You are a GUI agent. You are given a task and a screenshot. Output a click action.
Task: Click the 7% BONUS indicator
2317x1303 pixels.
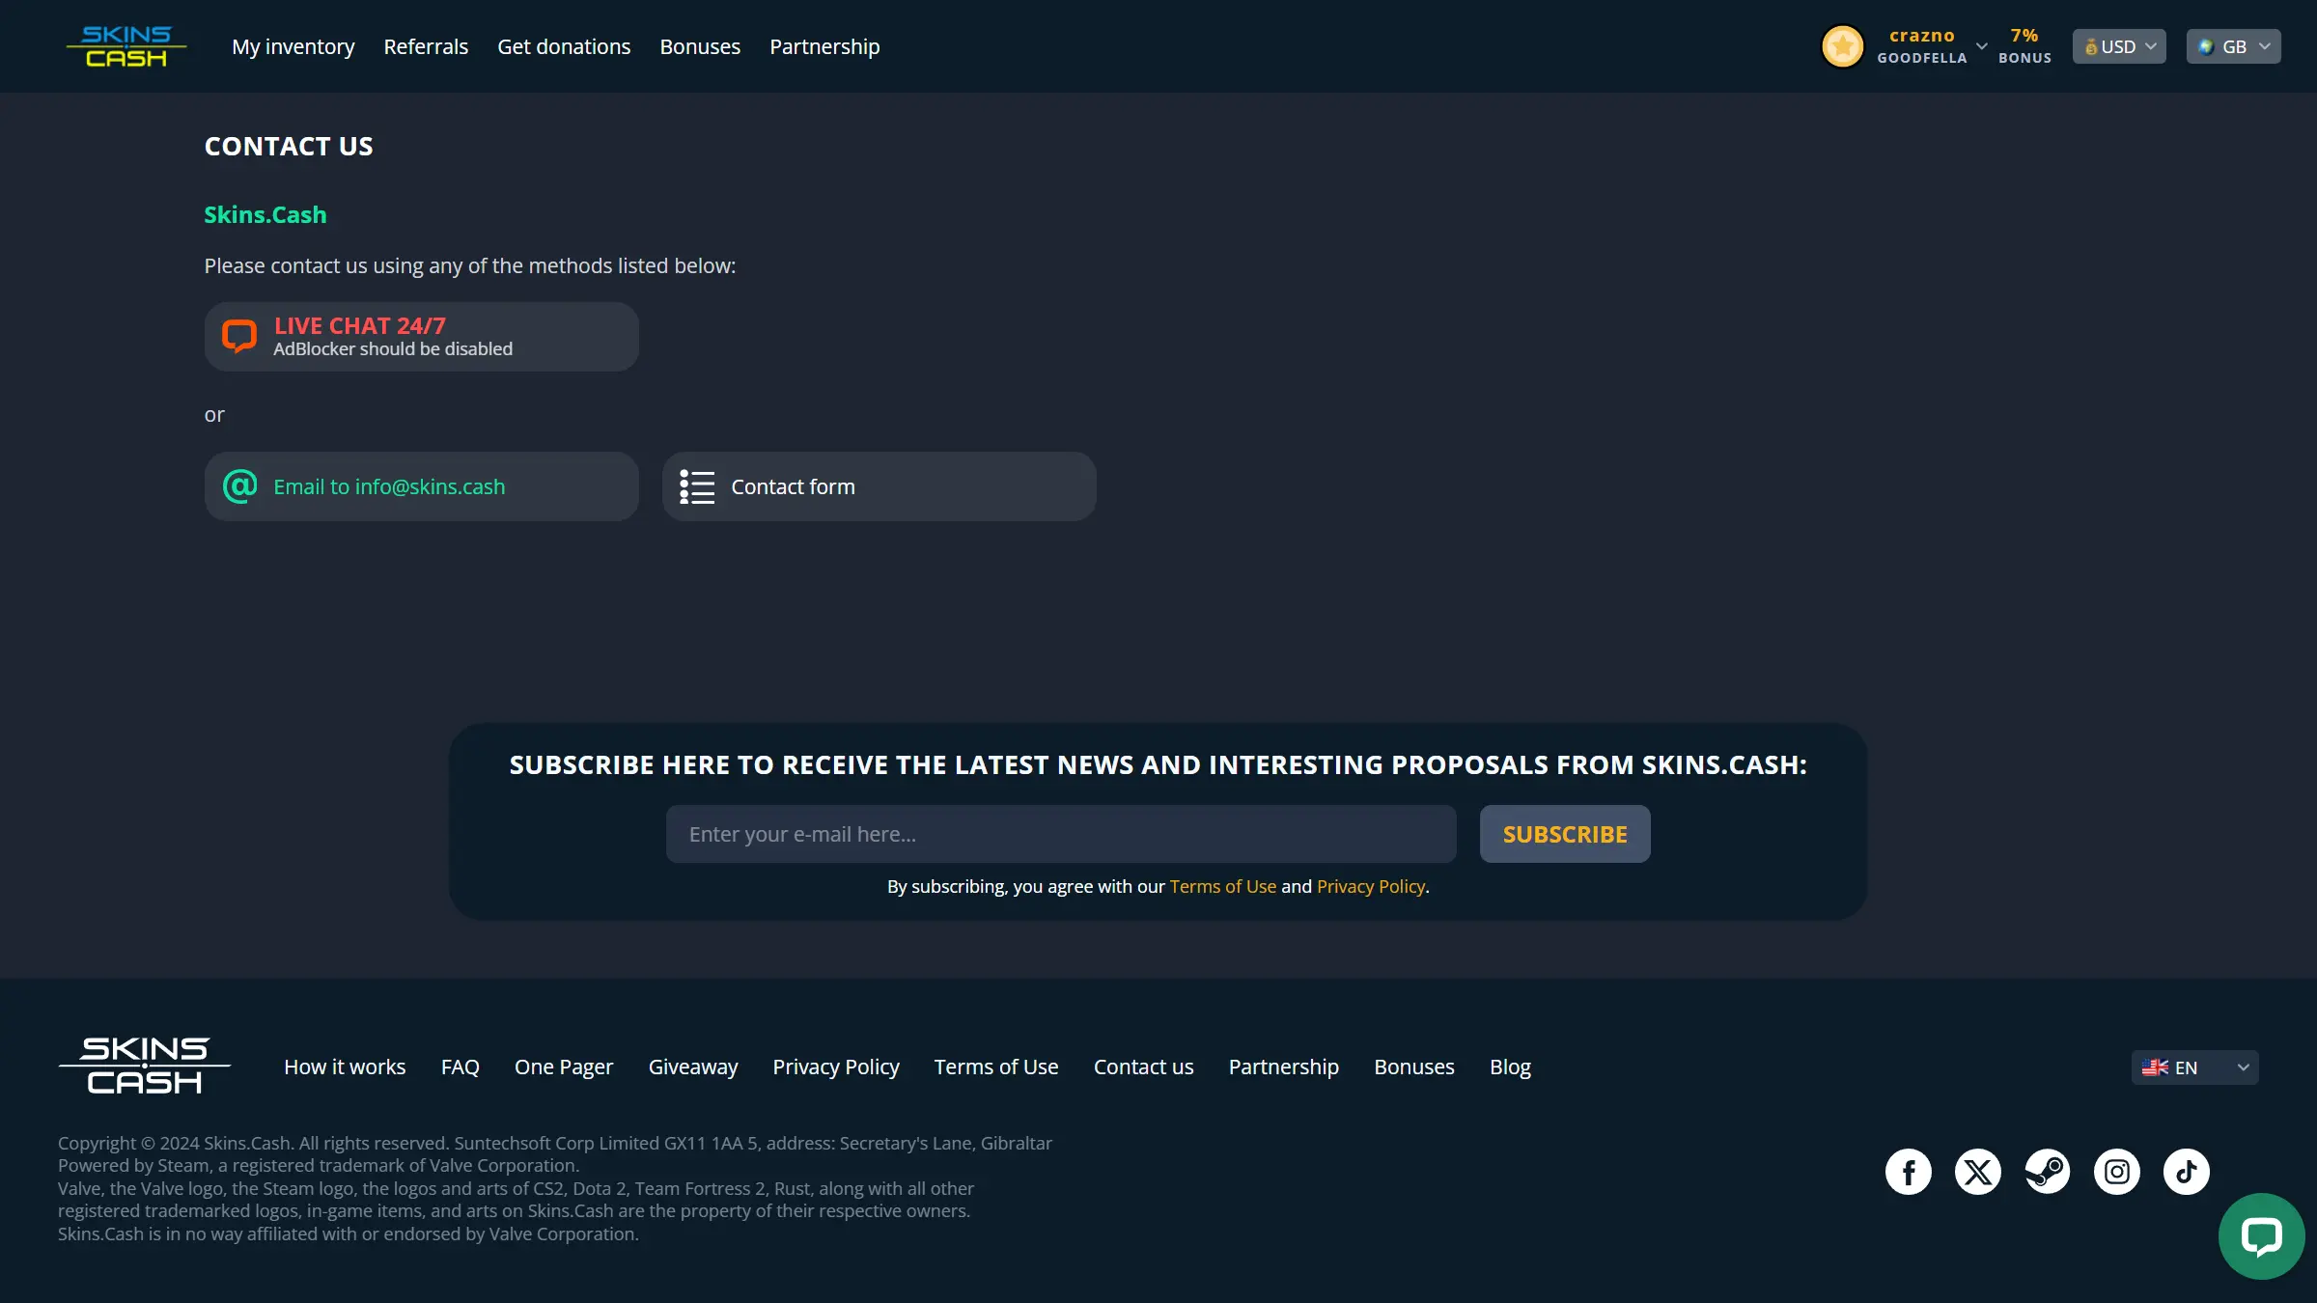point(2024,46)
